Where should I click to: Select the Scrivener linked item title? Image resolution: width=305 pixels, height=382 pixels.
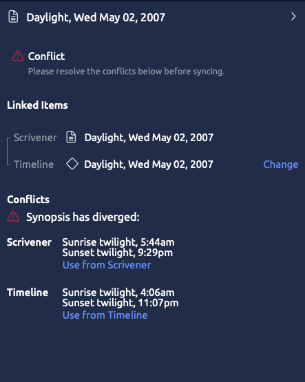(x=149, y=138)
